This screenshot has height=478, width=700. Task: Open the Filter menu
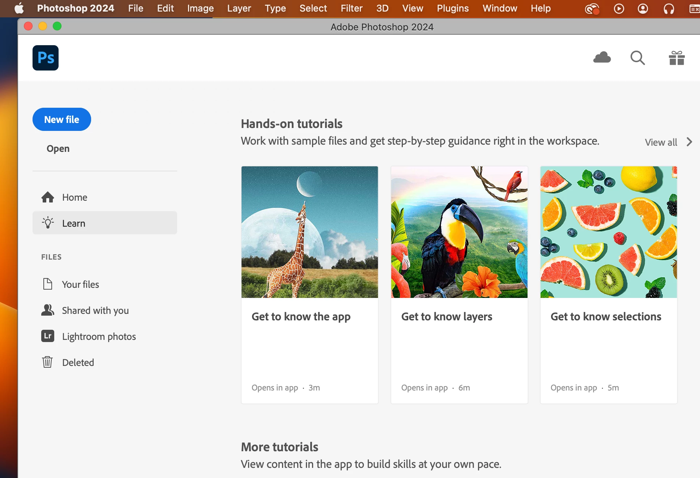point(351,8)
